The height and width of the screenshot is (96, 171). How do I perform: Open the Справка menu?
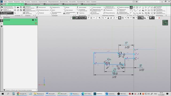94,2
